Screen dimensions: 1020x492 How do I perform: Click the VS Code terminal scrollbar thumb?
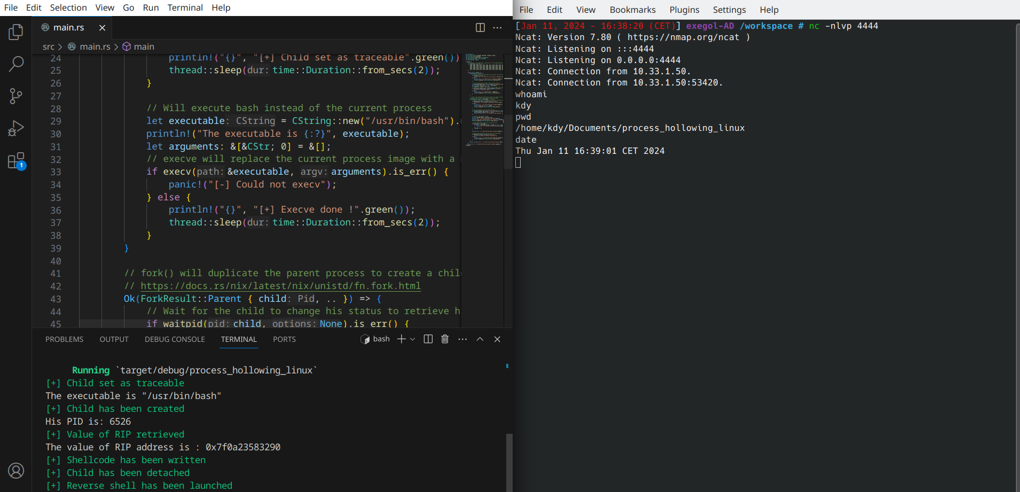click(509, 463)
